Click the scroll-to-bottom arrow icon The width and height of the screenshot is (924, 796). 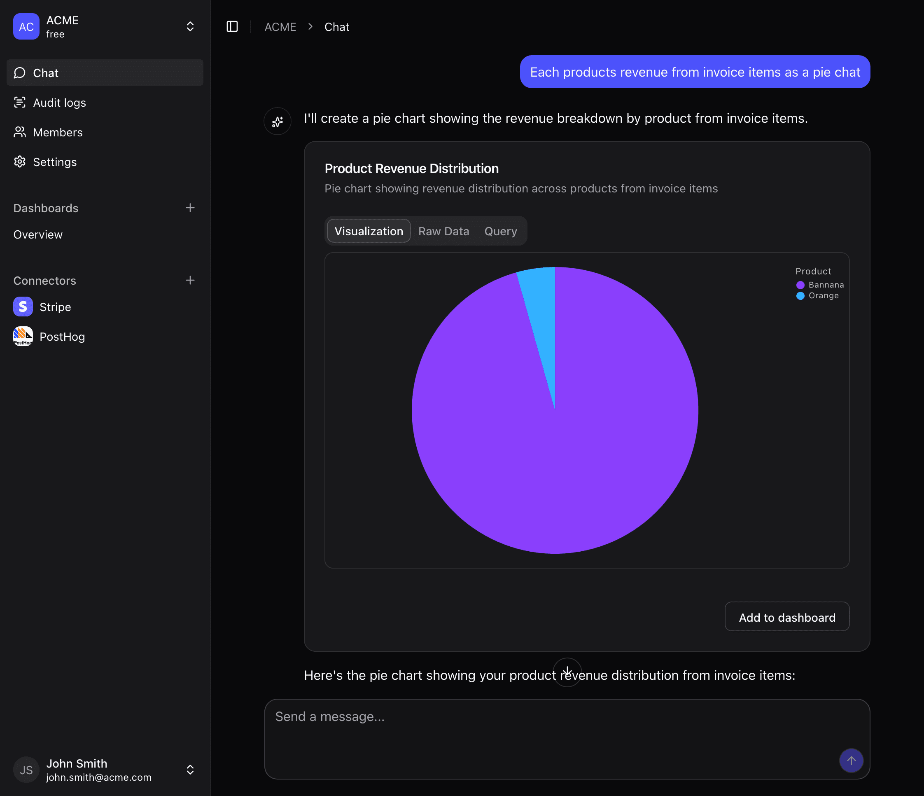pyautogui.click(x=567, y=672)
